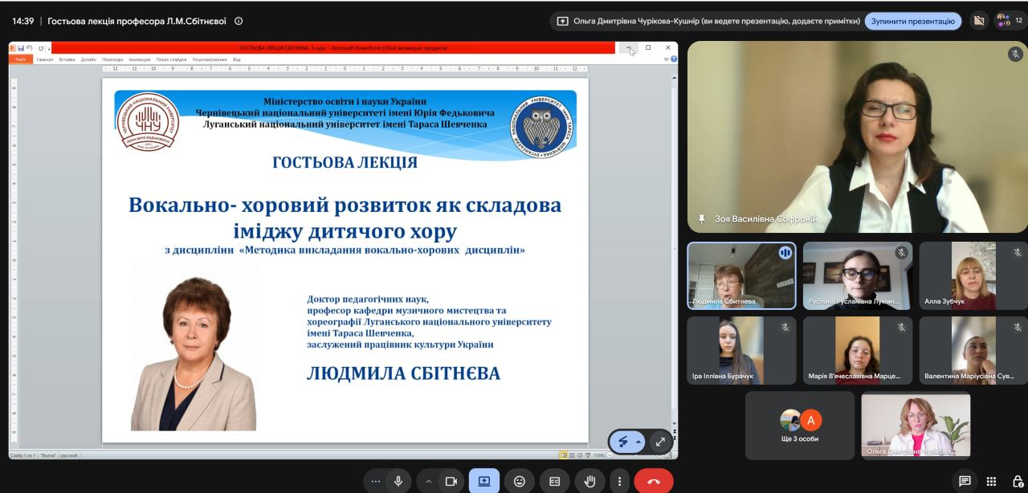Mute the microphone in the call bar
Image resolution: width=1028 pixels, height=493 pixels.
coord(398,481)
